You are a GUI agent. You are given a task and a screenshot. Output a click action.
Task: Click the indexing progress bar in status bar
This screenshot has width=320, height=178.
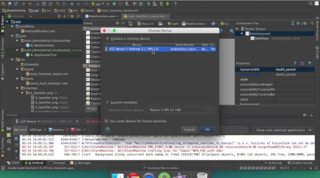coord(258,168)
